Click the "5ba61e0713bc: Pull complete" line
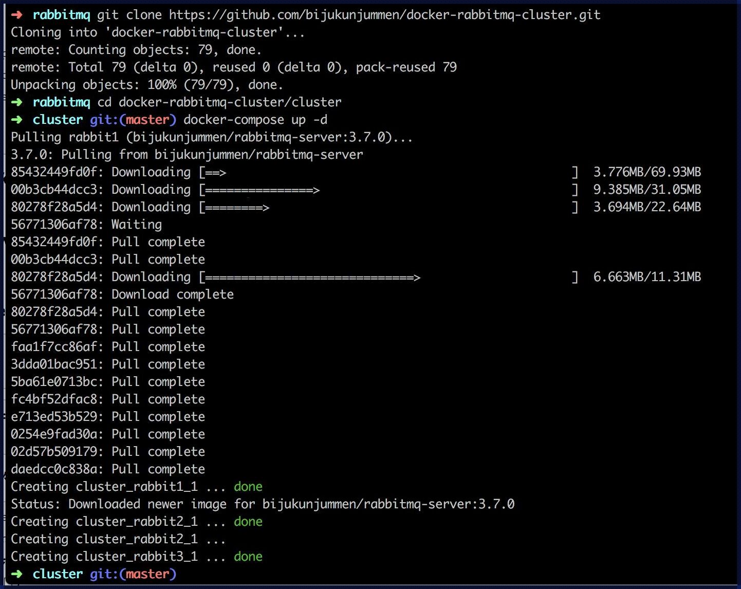Viewport: 741px width, 589px height. (x=108, y=382)
